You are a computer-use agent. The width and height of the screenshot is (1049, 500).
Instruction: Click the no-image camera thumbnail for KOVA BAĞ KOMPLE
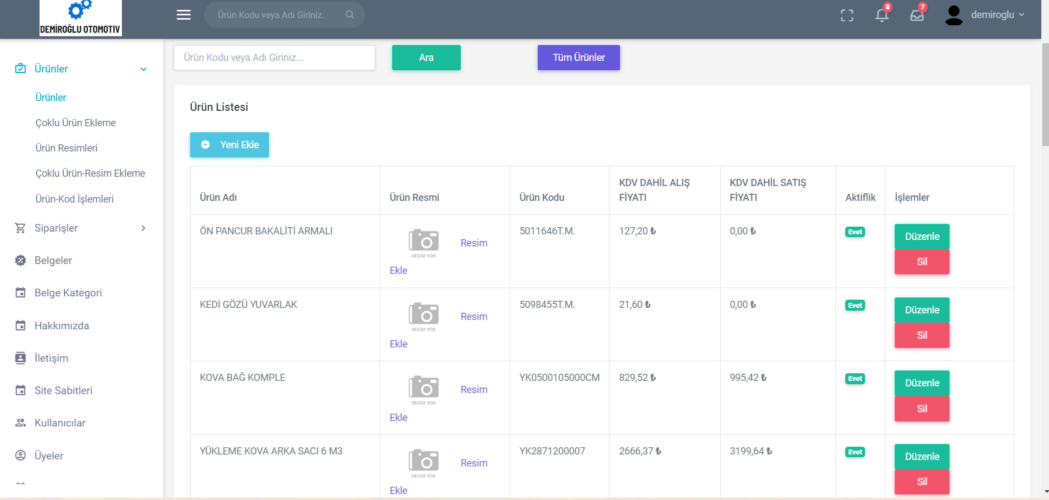[x=423, y=389]
